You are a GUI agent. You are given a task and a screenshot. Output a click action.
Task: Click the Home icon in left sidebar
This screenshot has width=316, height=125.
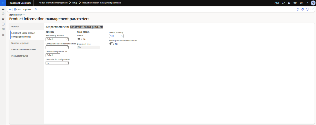pyautogui.click(x=3, y=14)
